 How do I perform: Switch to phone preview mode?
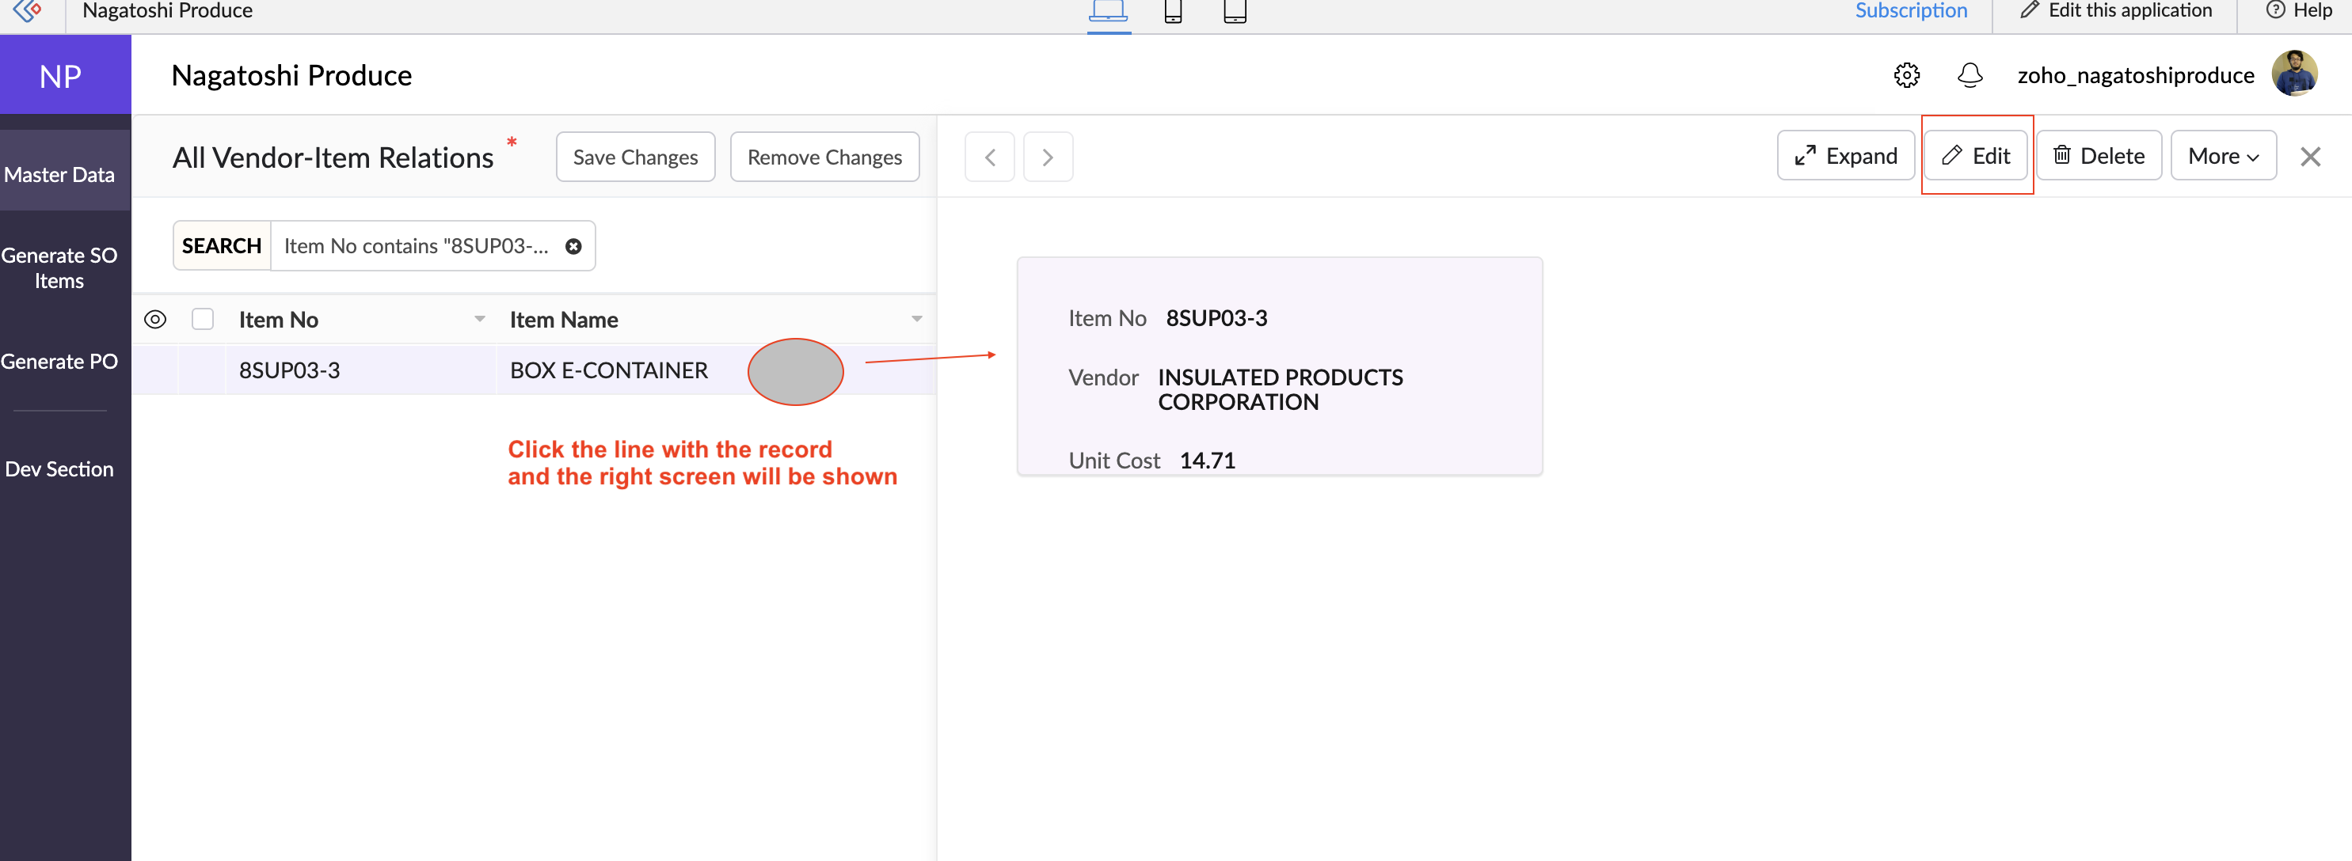pos(1172,11)
